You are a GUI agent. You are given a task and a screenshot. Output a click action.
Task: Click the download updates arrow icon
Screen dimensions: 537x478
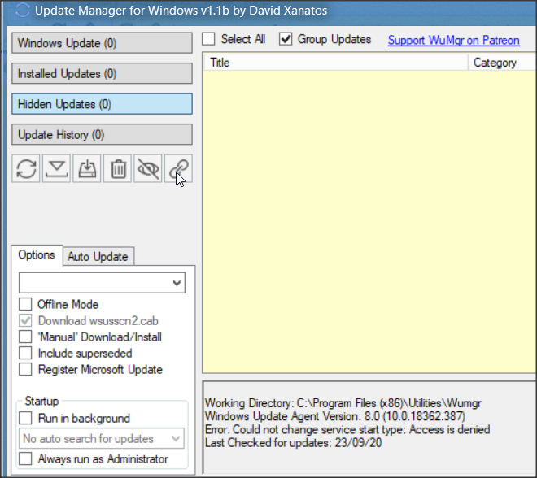[56, 168]
